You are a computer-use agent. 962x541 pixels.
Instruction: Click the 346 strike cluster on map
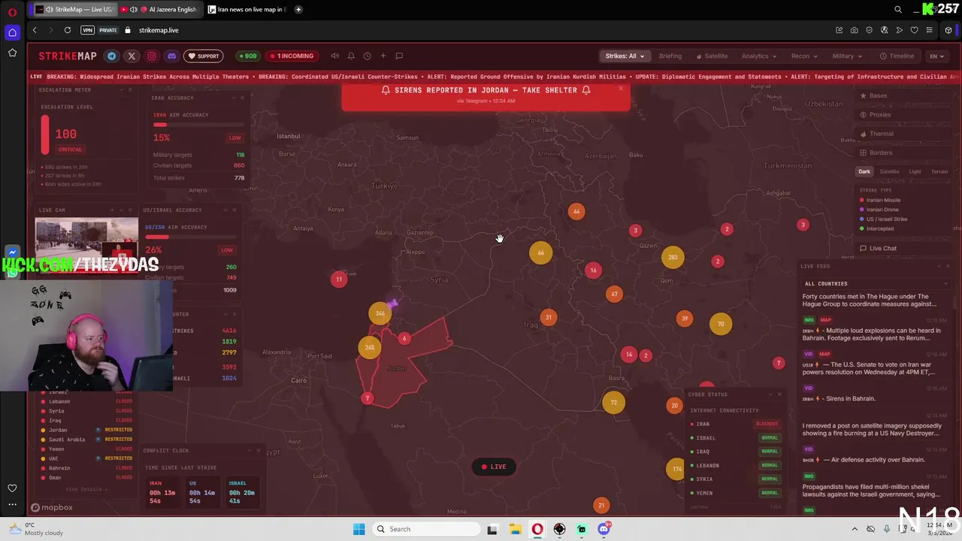380,313
